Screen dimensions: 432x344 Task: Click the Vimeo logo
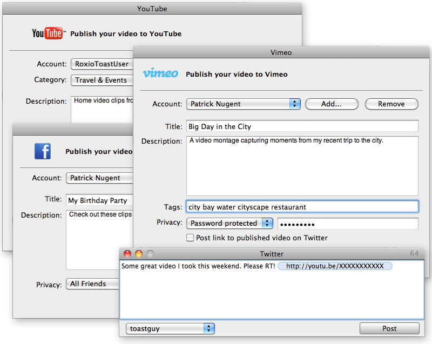(160, 73)
